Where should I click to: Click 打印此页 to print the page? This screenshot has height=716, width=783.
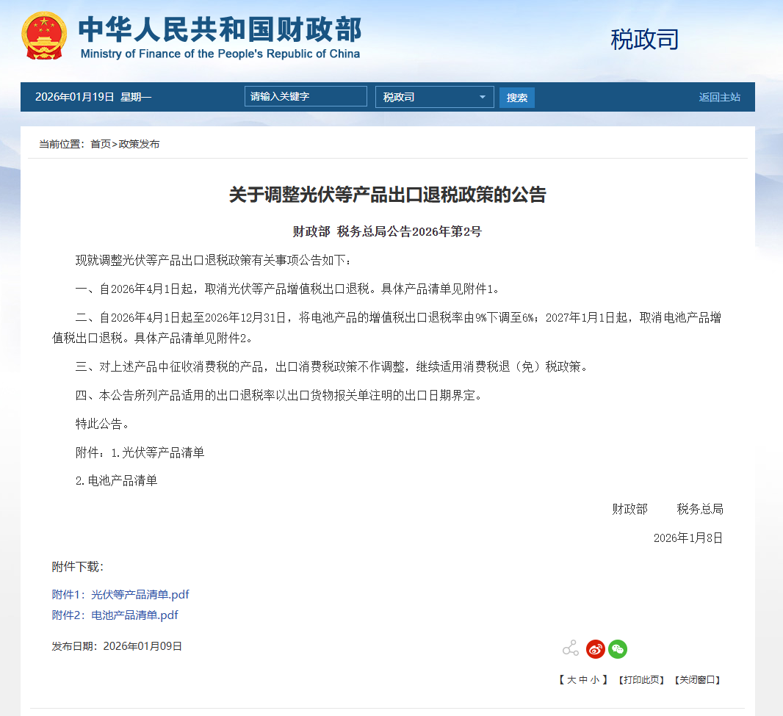[641, 680]
